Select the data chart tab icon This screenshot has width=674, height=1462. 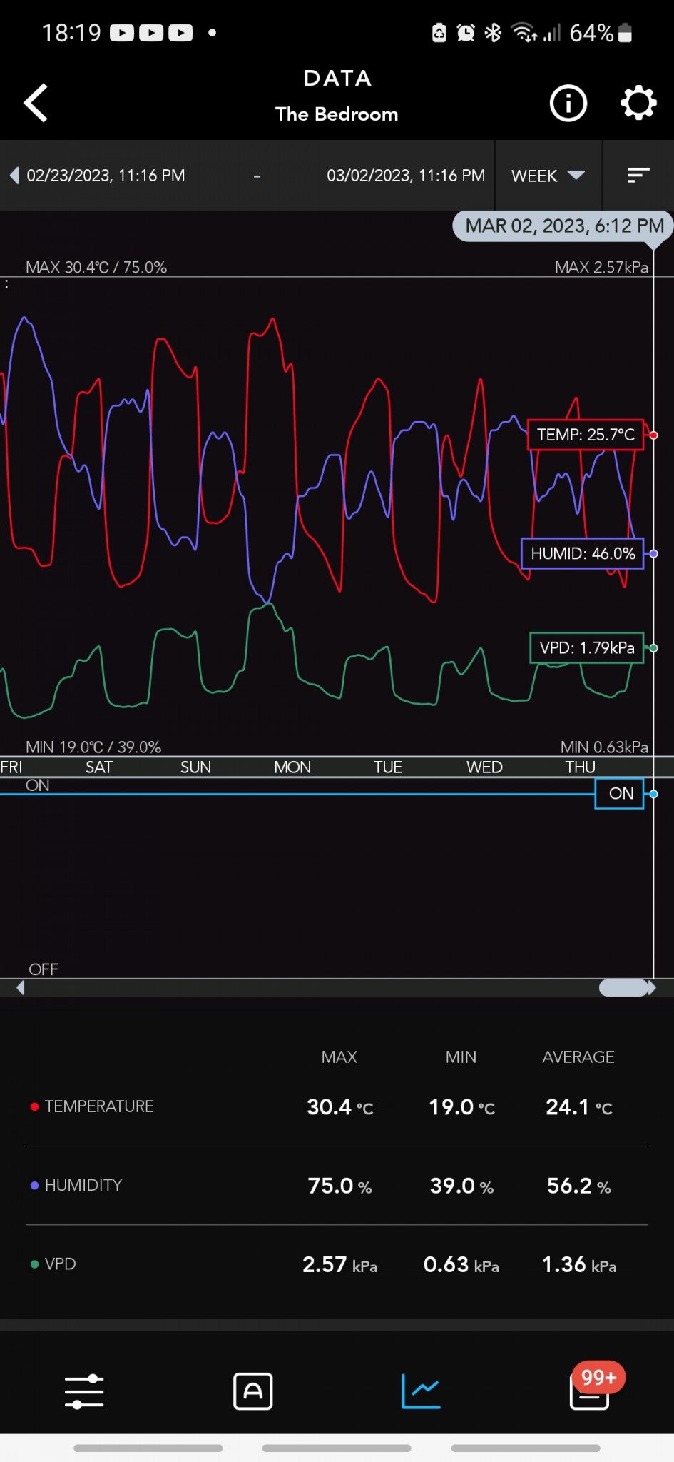[x=421, y=1391]
